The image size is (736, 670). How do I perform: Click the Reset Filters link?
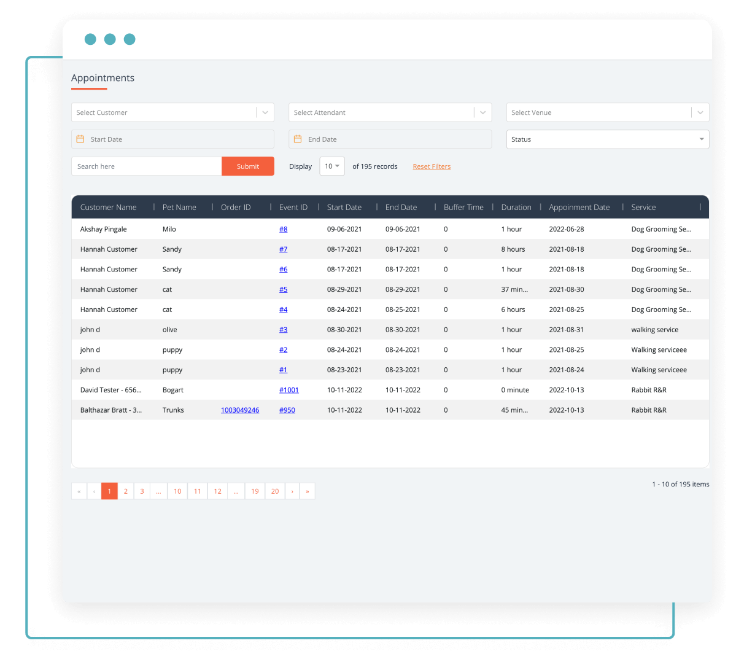(432, 166)
